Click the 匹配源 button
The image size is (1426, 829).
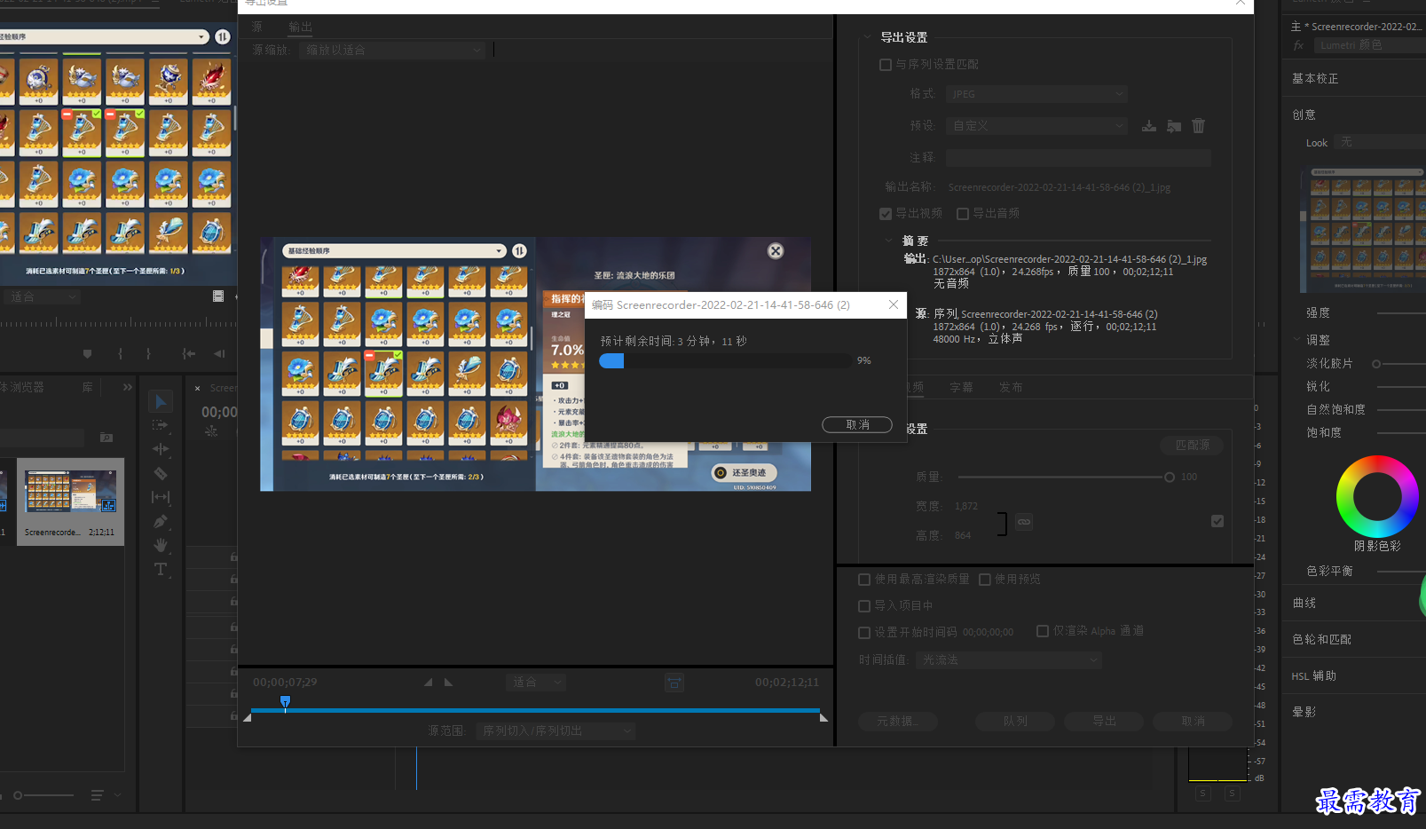pos(1192,446)
